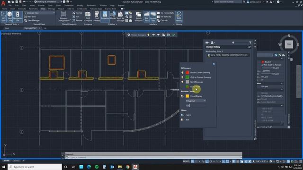Open DWG History palette
The width and height of the screenshot is (303, 170).
(x=179, y=17)
